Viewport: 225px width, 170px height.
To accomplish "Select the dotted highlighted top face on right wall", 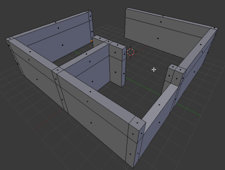I will click(x=159, y=105).
